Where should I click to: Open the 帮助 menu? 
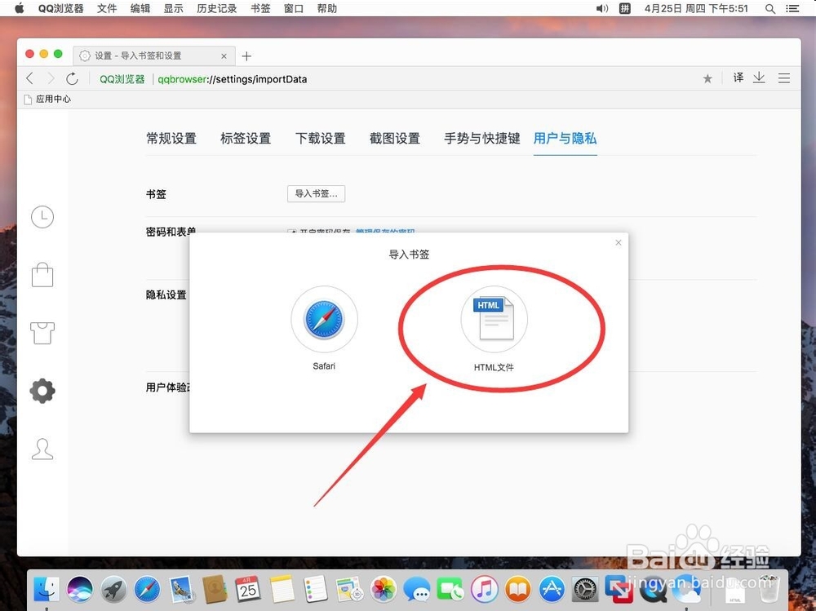327,8
